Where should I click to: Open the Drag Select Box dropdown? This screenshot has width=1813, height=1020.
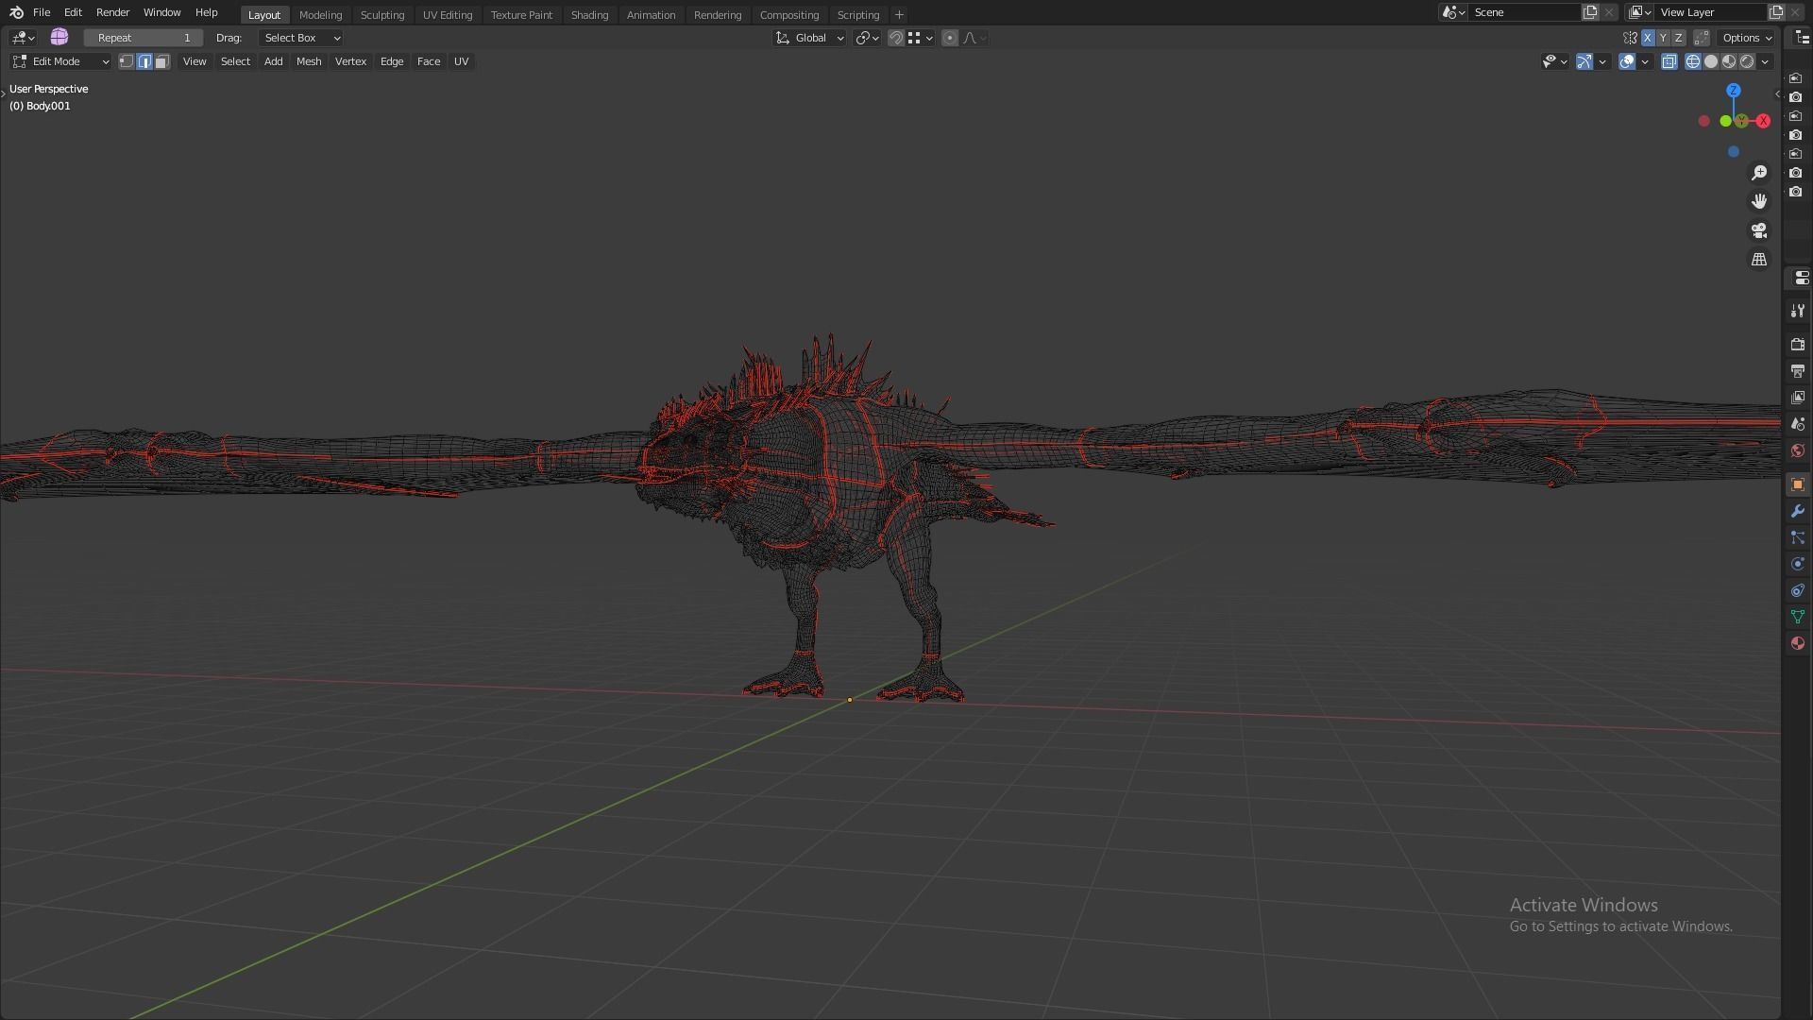(300, 38)
